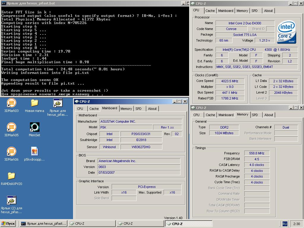Click the Rated FSB value 1788.2 MHz

230,98
